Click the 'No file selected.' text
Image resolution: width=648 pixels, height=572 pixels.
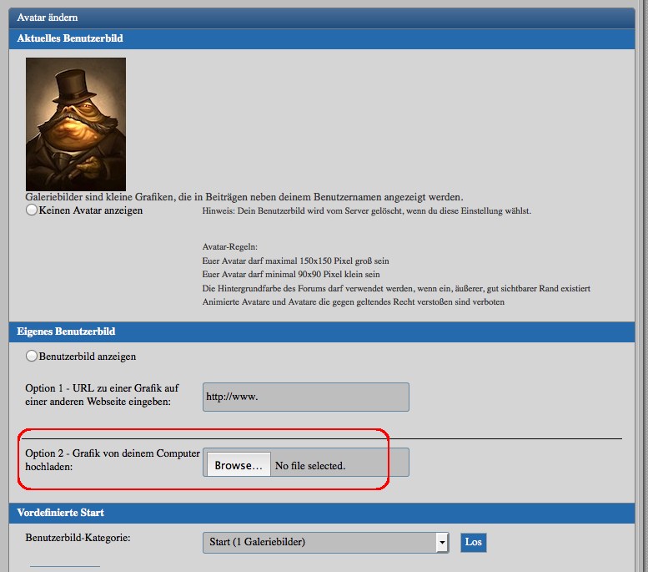[310, 465]
